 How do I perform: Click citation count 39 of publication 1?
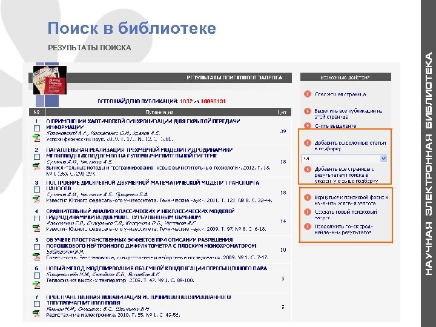click(283, 131)
